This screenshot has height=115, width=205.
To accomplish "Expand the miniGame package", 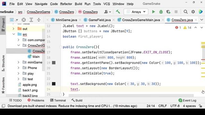I will (19, 62).
